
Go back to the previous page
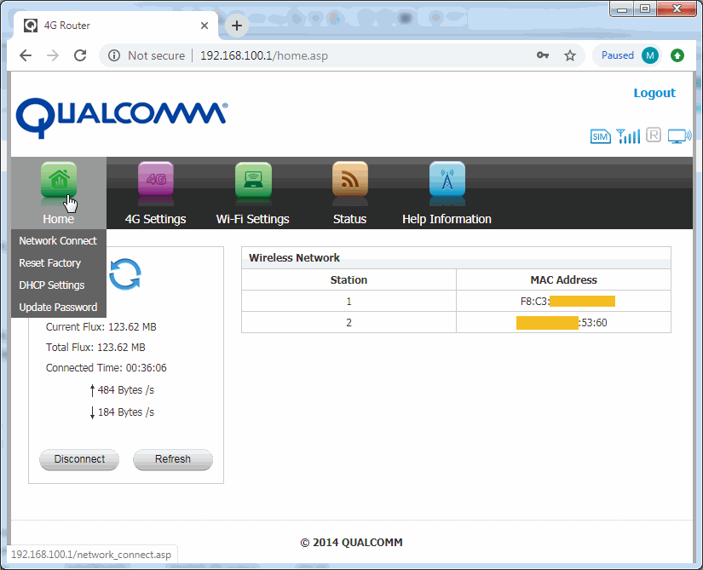[26, 55]
